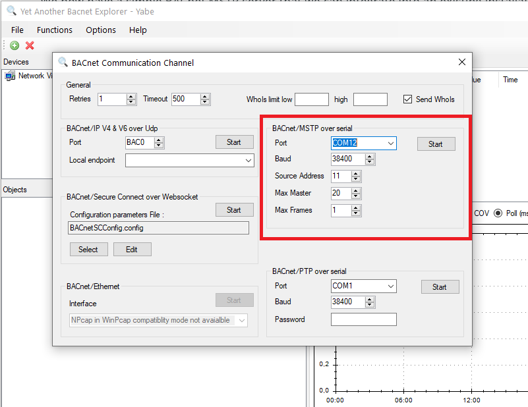Click the Objects panel label
Viewport: 528px width, 407px height.
pos(15,190)
